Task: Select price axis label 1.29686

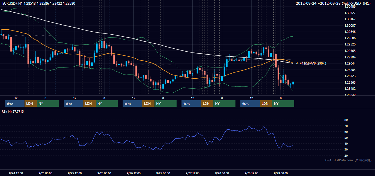Action: (x=350, y=38)
